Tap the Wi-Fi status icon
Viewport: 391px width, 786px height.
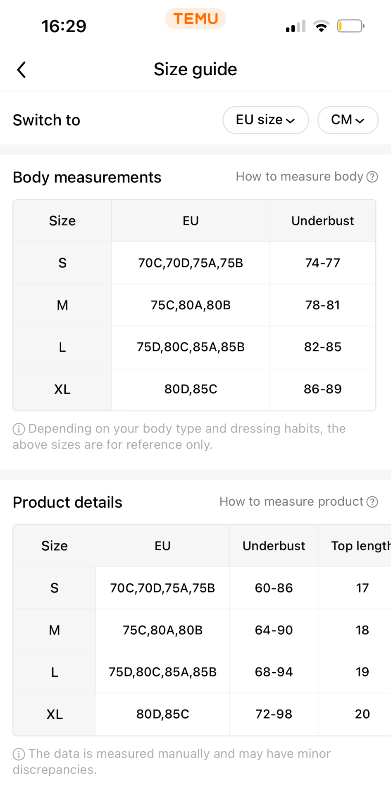tap(321, 26)
